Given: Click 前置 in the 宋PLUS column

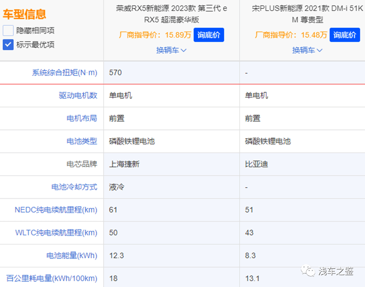Looking at the screenshot, I should [x=253, y=118].
